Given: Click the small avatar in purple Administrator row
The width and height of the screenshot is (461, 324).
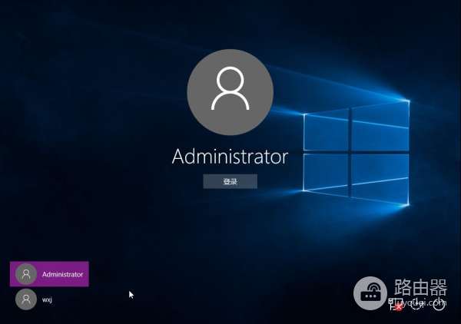Looking at the screenshot, I should [x=25, y=274].
